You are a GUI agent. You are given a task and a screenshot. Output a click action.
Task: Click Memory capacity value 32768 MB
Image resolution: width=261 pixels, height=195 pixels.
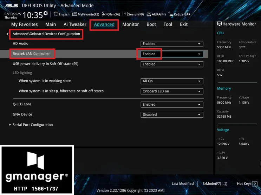(x=224, y=117)
